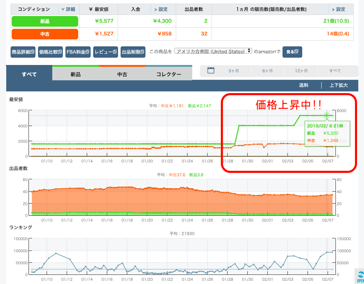Image resolution: width=364 pixels, height=284 pixels.
Task: Click the orange 中古 condition button
Action: pyautogui.click(x=45, y=34)
